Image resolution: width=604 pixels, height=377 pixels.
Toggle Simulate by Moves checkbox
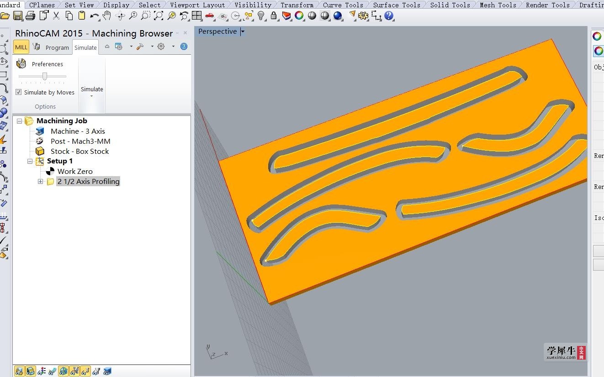[19, 92]
